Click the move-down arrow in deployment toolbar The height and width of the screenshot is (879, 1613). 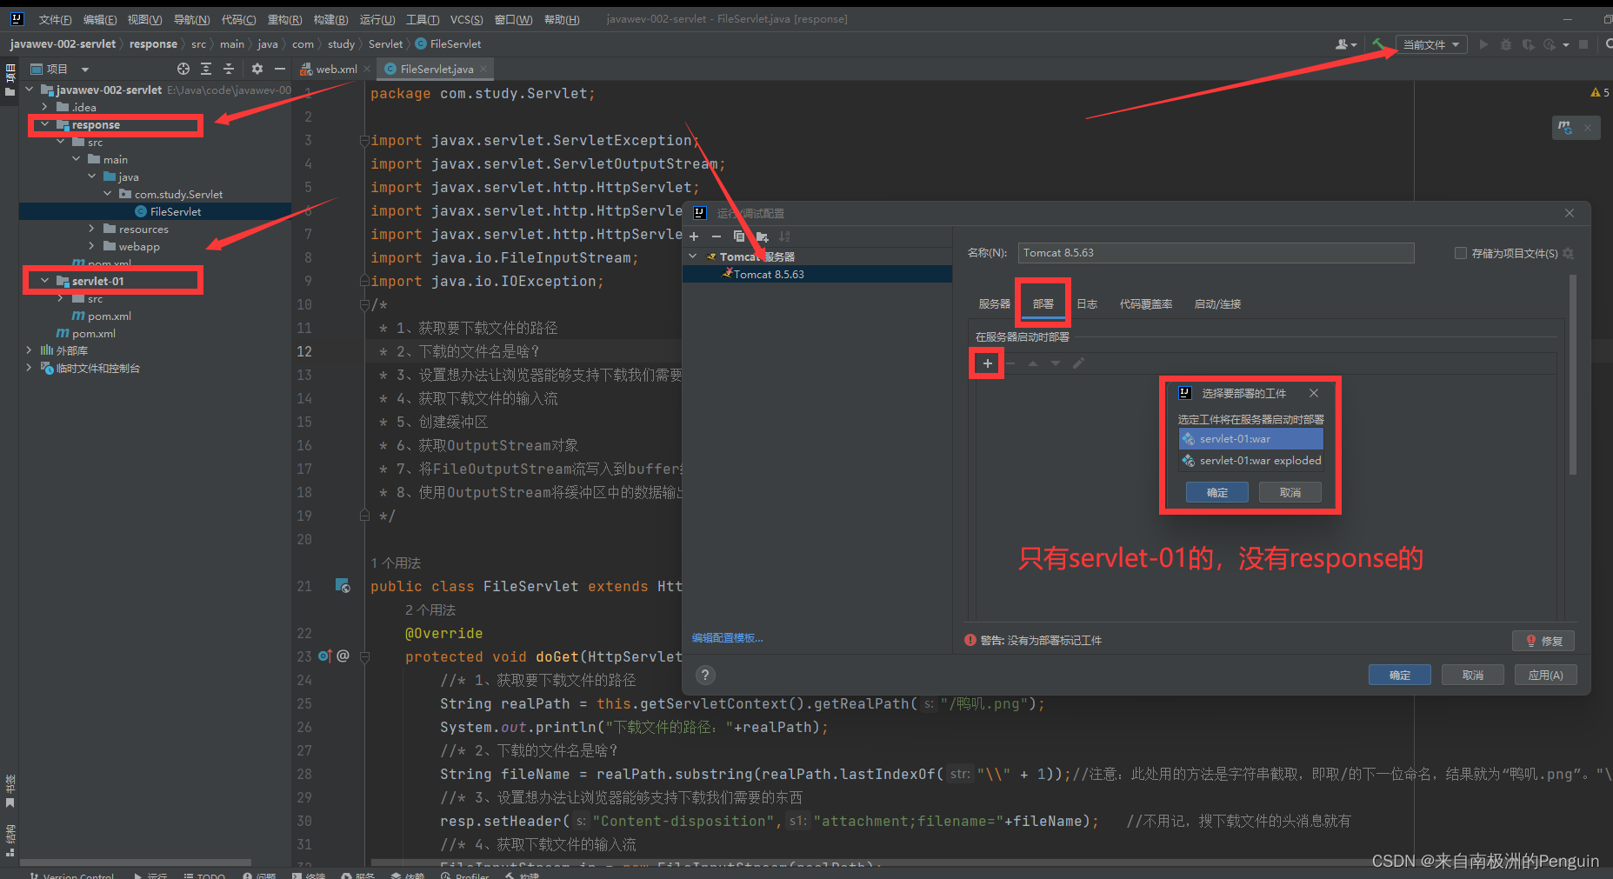click(1056, 363)
